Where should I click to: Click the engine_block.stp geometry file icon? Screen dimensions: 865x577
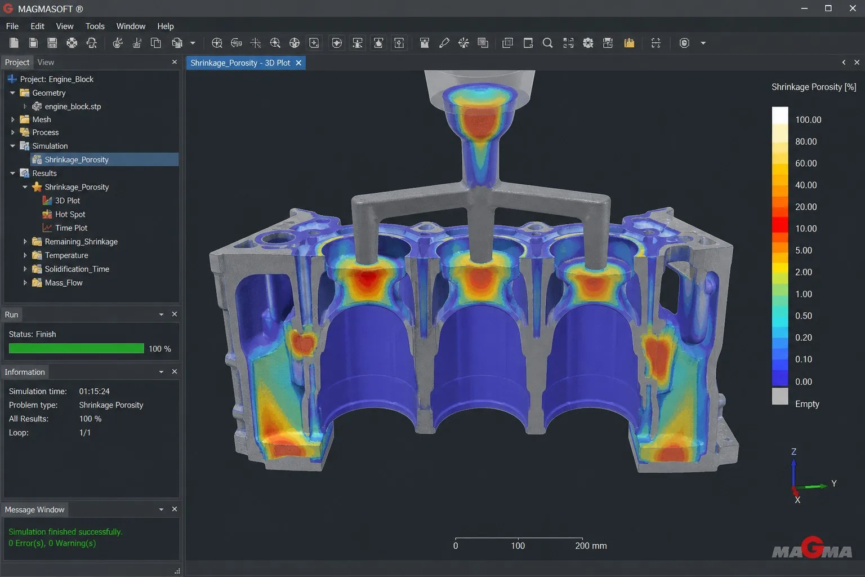click(37, 106)
